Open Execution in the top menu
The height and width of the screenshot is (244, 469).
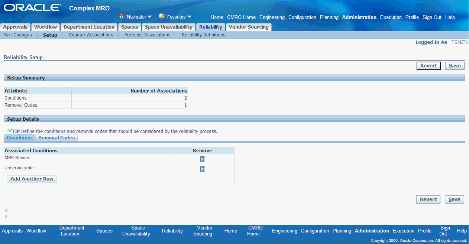(391, 17)
